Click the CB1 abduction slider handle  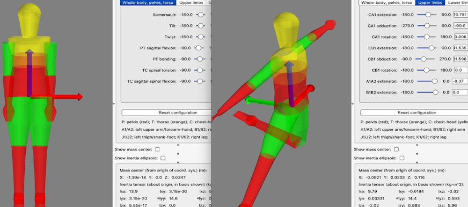(x=424, y=59)
